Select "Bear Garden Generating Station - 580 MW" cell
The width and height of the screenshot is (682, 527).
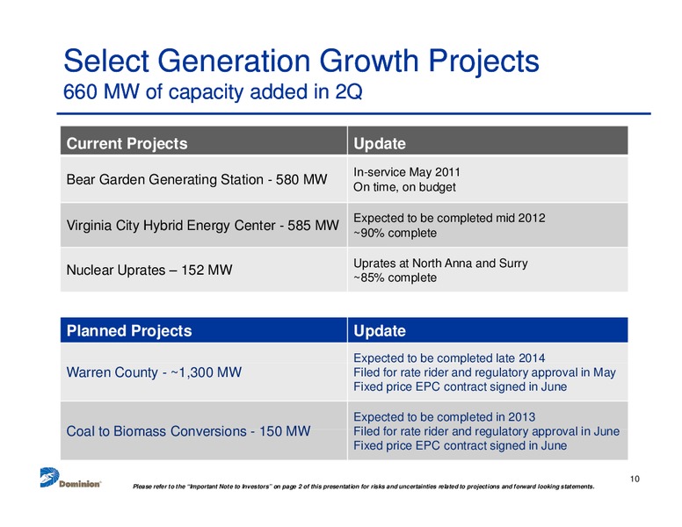click(x=204, y=179)
